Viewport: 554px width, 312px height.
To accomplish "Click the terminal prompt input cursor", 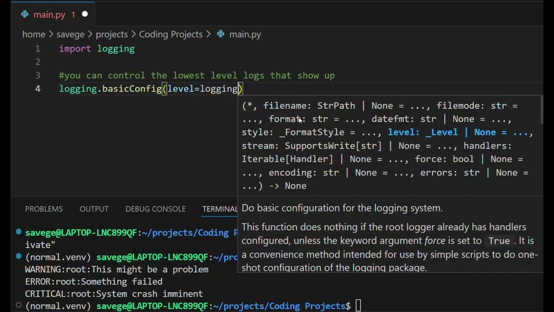I will pos(358,306).
